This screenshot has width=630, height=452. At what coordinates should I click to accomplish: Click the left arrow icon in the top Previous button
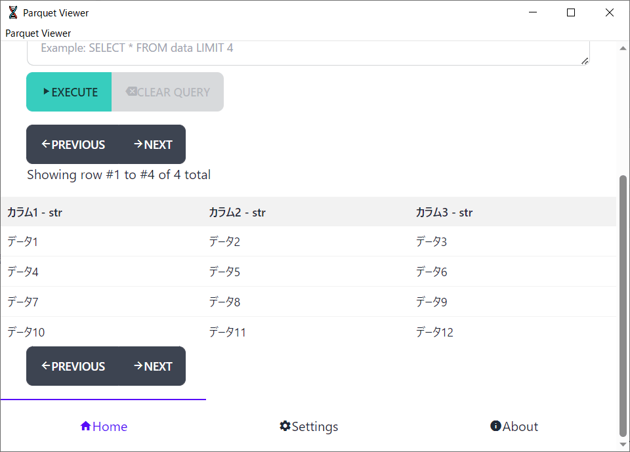coord(46,144)
